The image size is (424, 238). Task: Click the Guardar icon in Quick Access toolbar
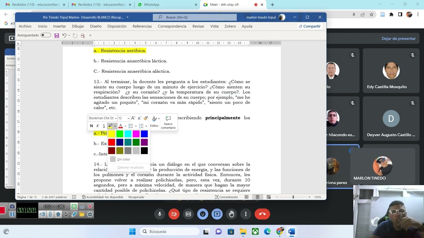[56, 35]
